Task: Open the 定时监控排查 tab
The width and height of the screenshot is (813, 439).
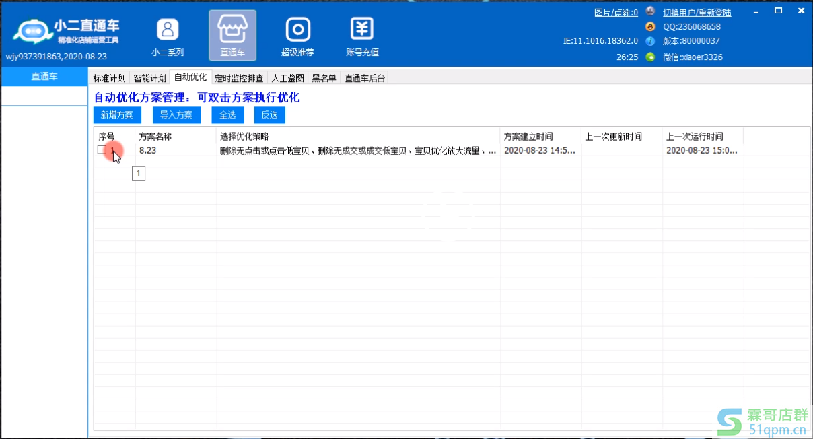Action: (239, 78)
